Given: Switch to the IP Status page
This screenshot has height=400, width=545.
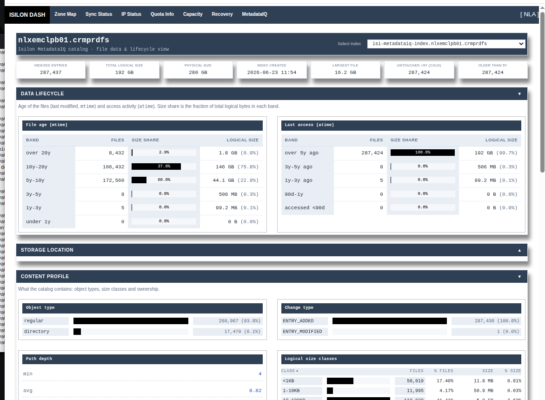Looking at the screenshot, I should point(131,14).
